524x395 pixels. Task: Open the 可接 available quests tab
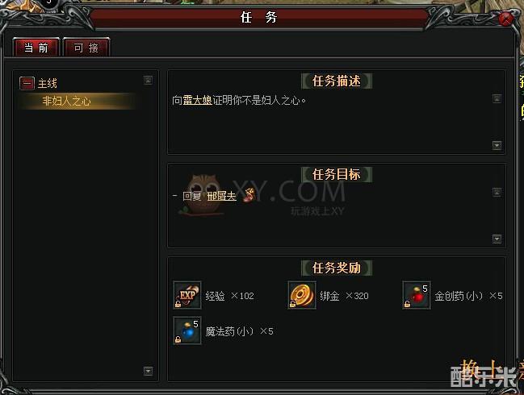coord(86,48)
